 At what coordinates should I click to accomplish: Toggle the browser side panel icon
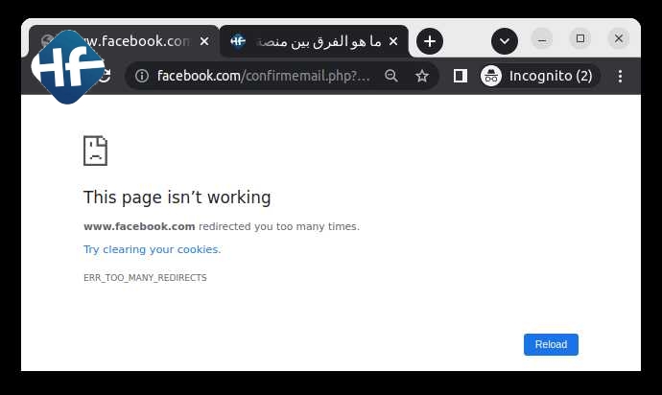[461, 76]
